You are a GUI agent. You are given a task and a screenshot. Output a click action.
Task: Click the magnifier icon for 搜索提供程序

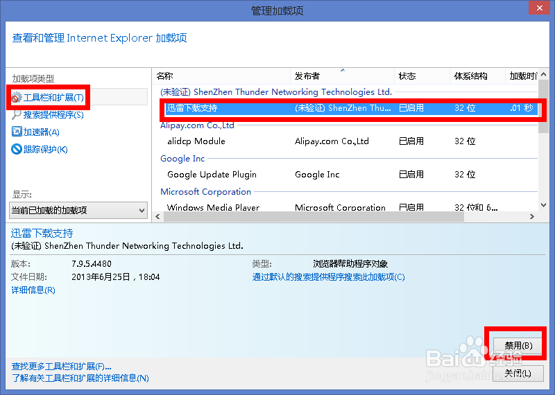coord(17,114)
